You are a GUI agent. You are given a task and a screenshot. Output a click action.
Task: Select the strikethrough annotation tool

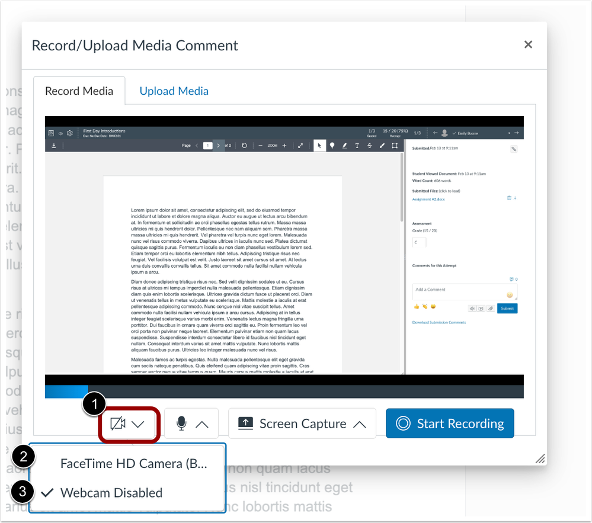tap(370, 146)
